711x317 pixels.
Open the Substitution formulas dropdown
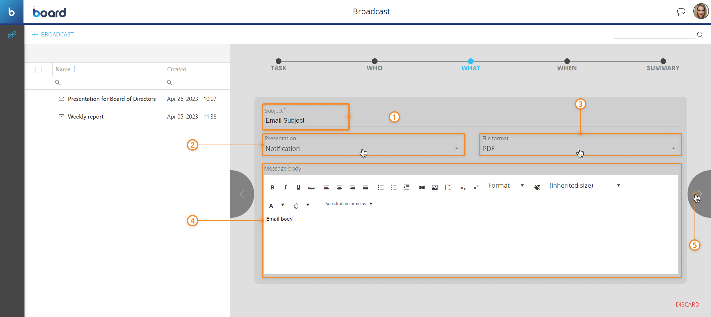click(349, 204)
